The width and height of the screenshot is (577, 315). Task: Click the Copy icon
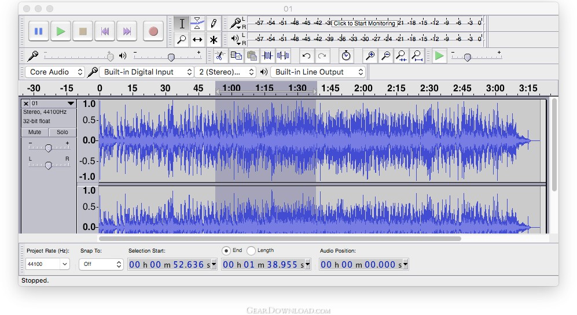tap(236, 56)
